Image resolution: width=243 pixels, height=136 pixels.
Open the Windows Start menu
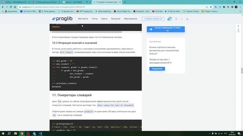(x=3, y=133)
